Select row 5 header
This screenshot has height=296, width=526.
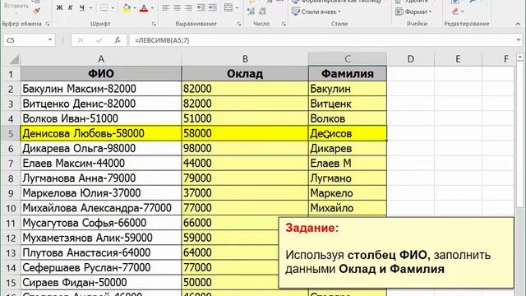coord(11,133)
